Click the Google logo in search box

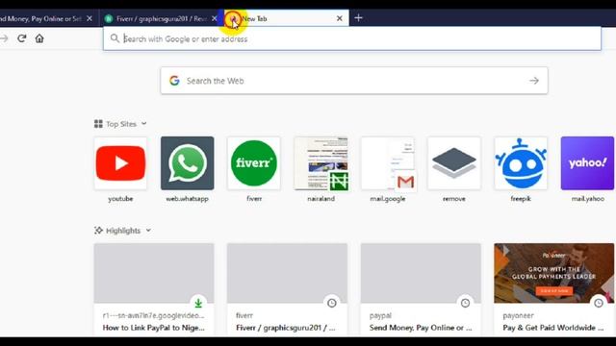[174, 81]
